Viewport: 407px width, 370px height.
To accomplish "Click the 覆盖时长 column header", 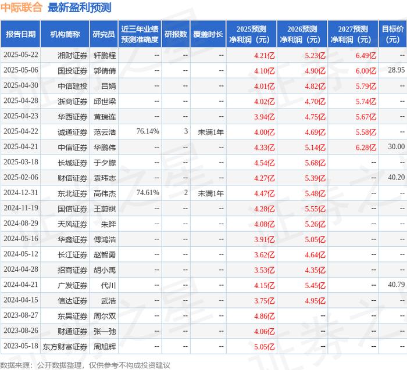I will [208, 34].
